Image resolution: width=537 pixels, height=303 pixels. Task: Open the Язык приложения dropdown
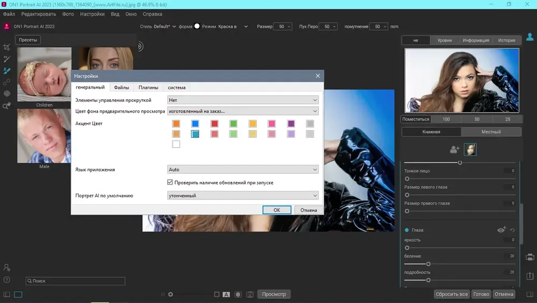(x=243, y=169)
